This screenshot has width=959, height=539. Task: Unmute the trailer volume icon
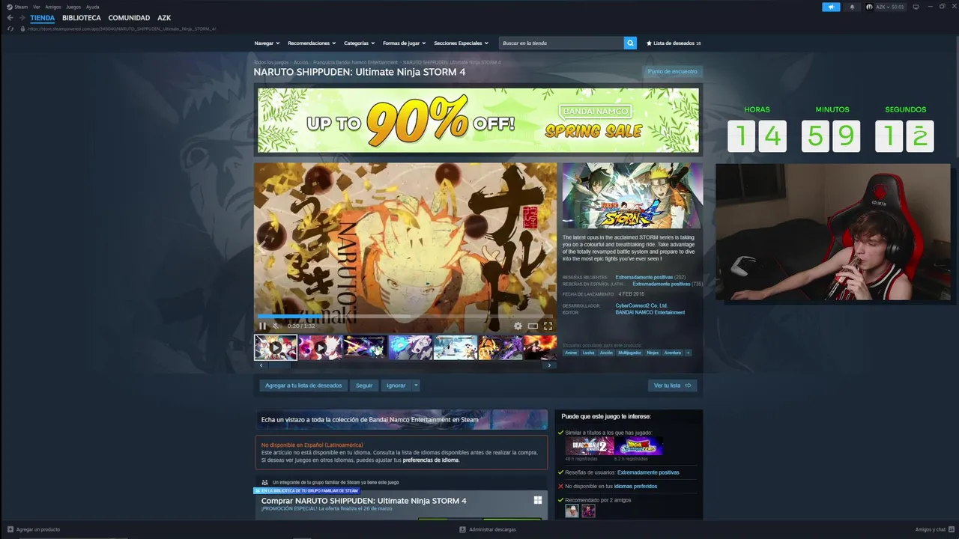click(x=276, y=326)
